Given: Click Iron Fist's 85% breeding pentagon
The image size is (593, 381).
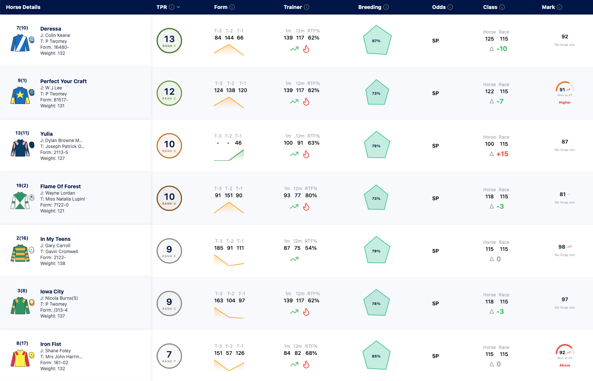Looking at the screenshot, I should click(376, 355).
